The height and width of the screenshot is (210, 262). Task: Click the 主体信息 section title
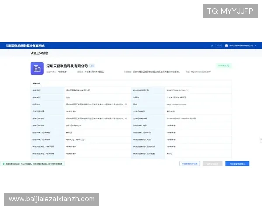36,84
